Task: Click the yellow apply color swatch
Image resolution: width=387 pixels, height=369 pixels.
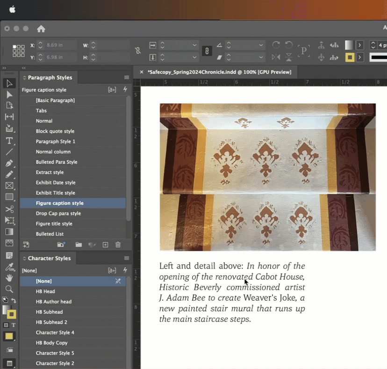Action: click(x=9, y=336)
